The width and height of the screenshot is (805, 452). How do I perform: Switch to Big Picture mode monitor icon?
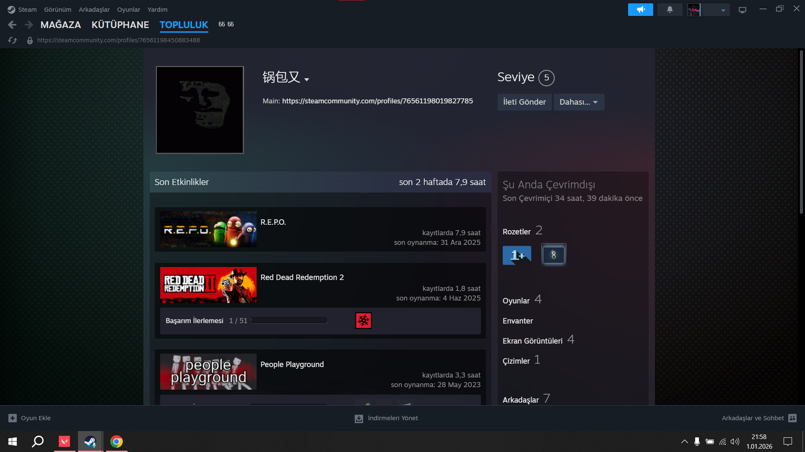point(743,10)
